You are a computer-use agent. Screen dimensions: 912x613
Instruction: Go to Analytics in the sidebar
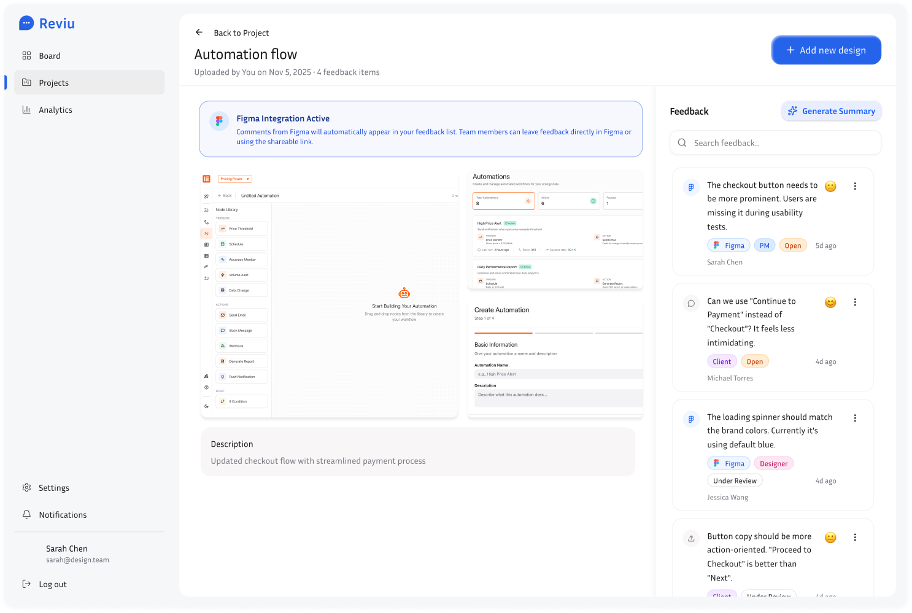pos(55,110)
